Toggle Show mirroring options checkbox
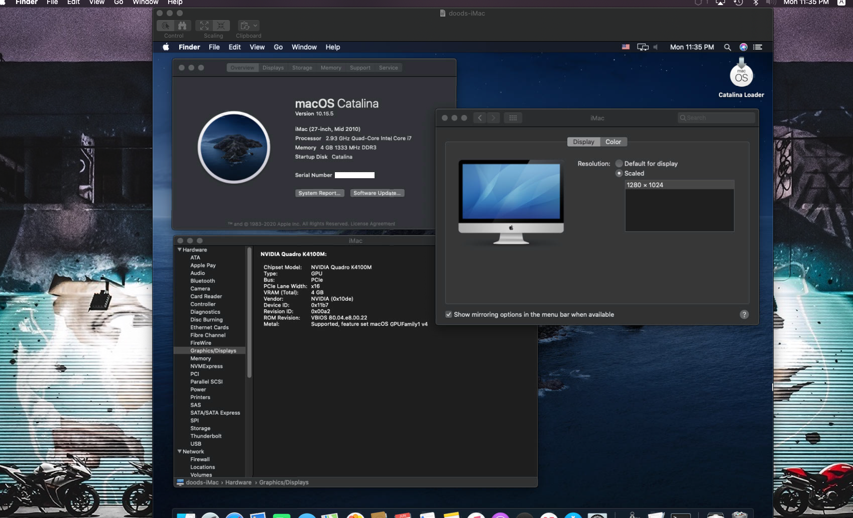The width and height of the screenshot is (853, 518). (448, 315)
